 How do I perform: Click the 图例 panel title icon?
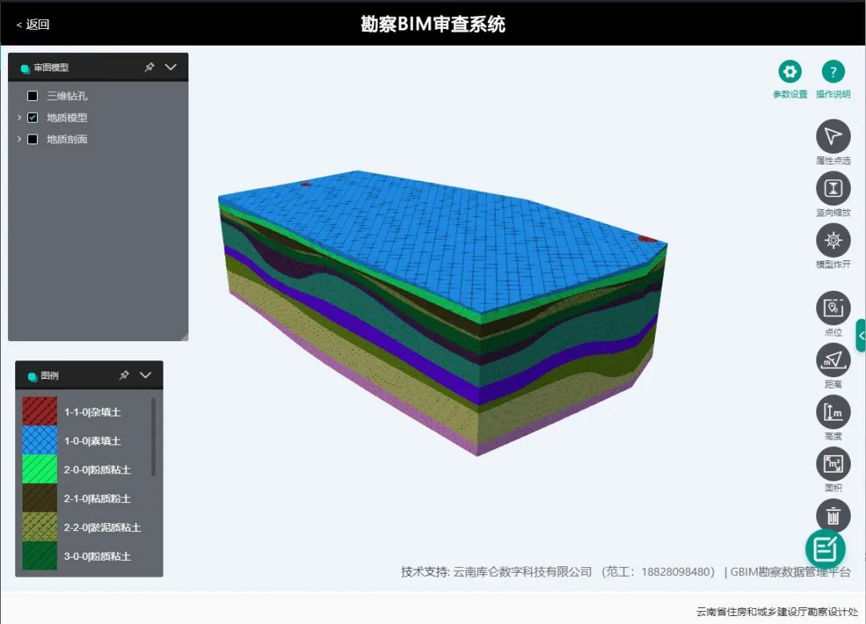32,376
